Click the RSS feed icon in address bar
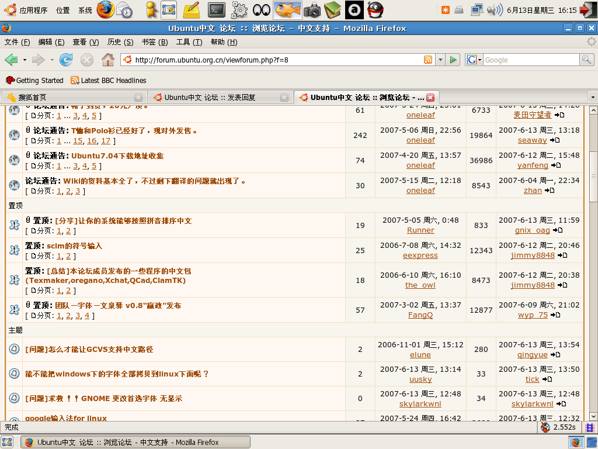Image resolution: width=598 pixels, height=449 pixels. pos(428,60)
